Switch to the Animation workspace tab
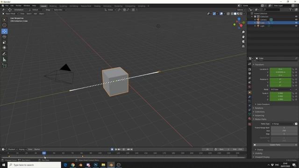 coord(107,6)
